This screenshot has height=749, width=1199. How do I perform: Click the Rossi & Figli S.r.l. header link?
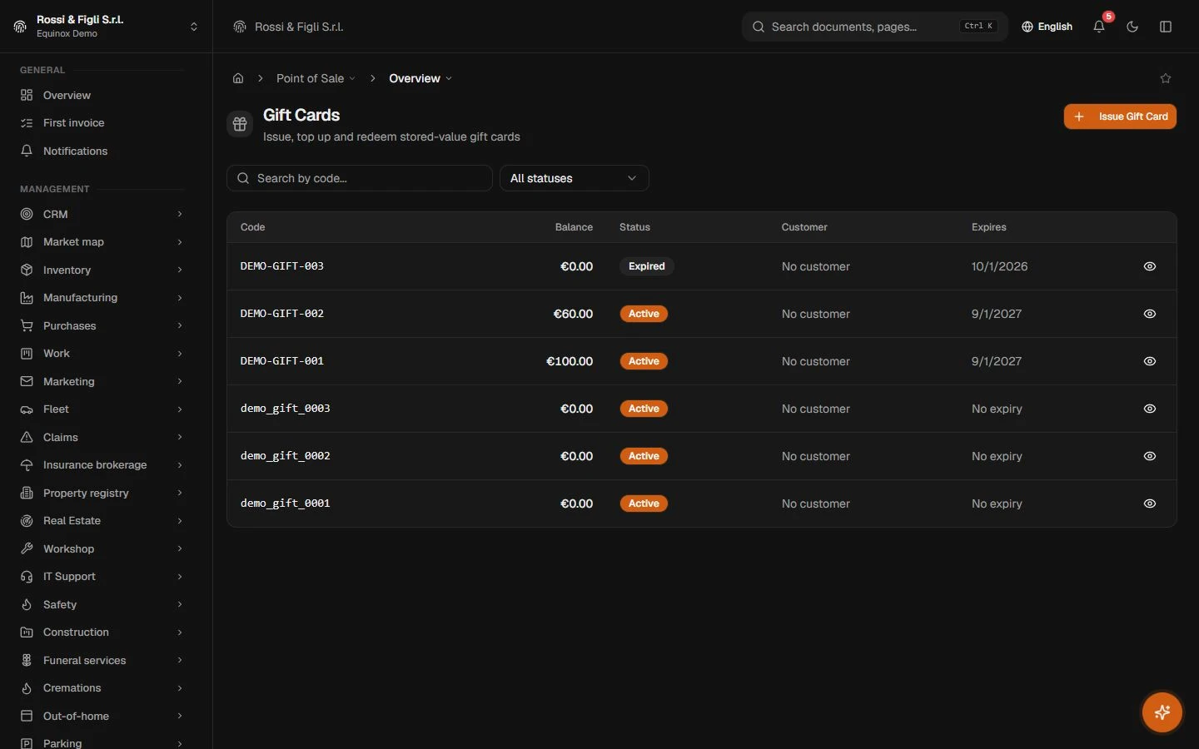288,27
